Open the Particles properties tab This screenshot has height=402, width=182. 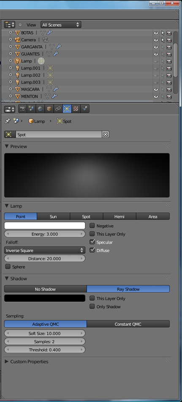84,109
